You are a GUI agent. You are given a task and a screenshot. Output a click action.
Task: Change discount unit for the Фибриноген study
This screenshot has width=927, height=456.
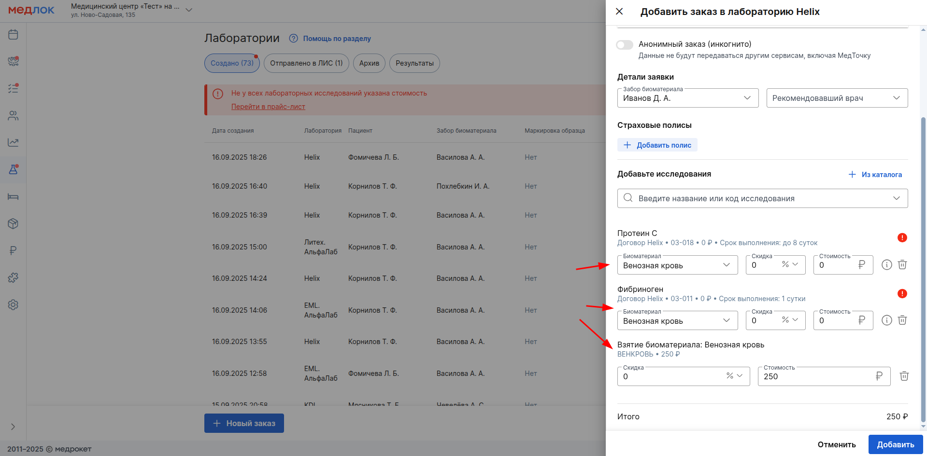click(x=790, y=320)
